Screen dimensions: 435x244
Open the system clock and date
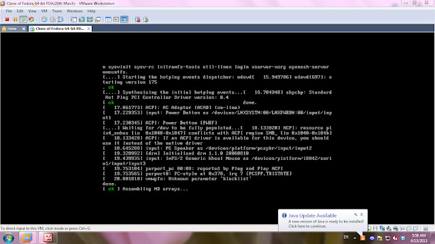[x=419, y=238]
